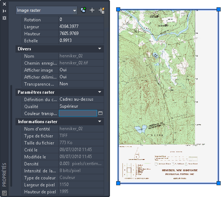This screenshot has height=197, width=221.
Task: Select the Nom d'entité row
Action: [63, 129]
